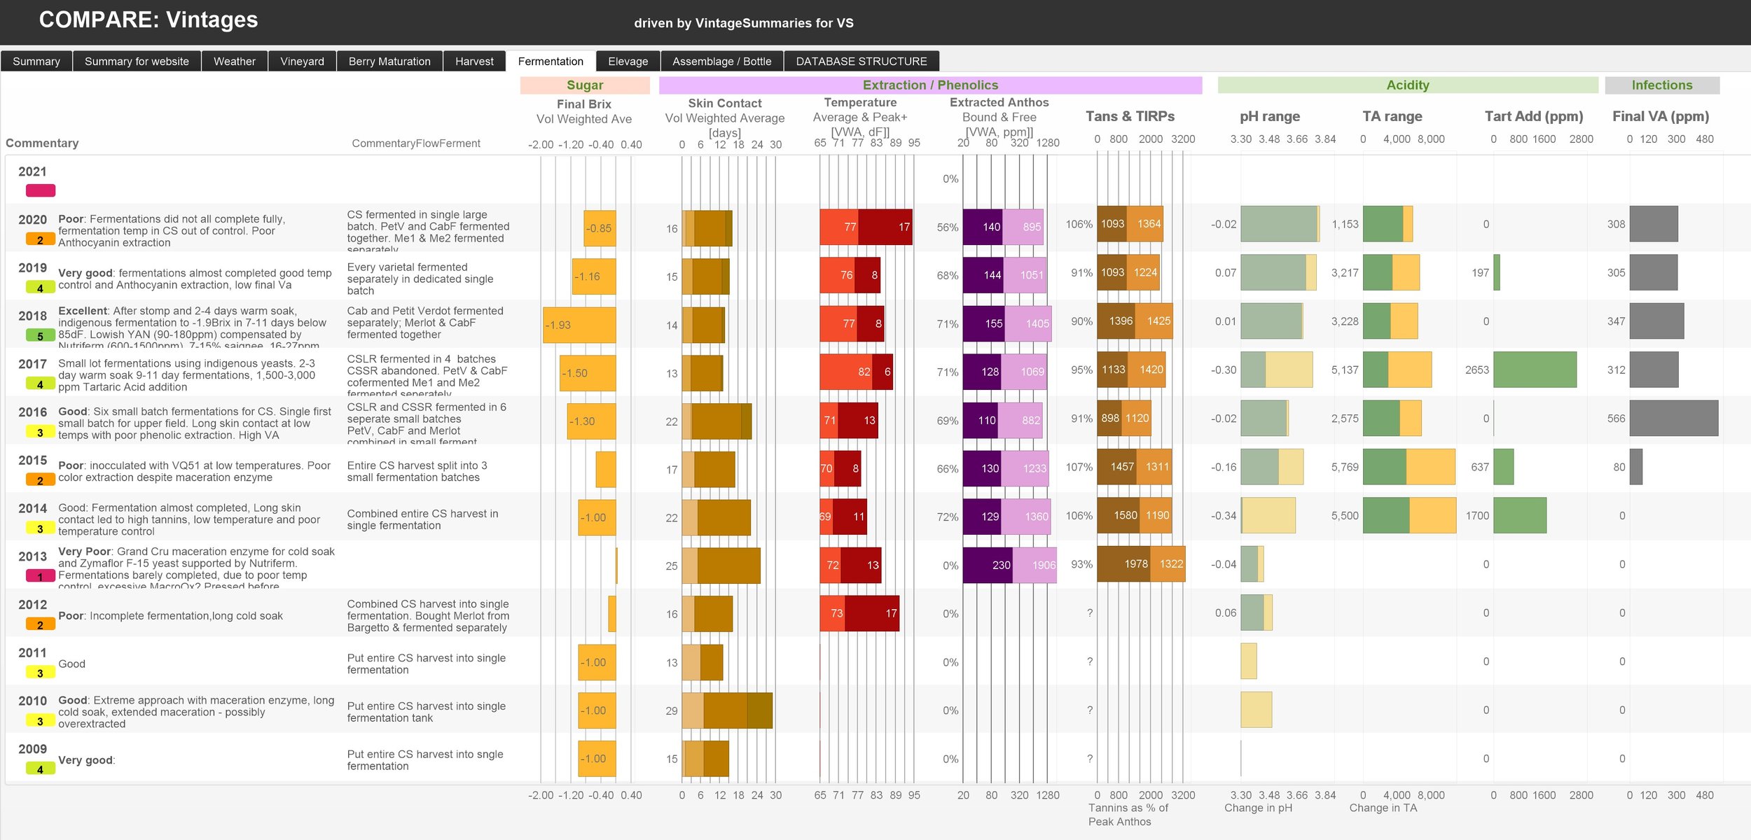Select the 2016 Final VA bar 566

pos(1674,419)
